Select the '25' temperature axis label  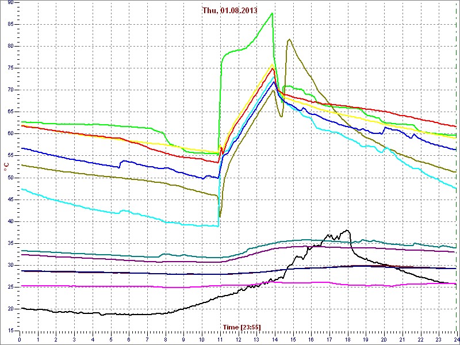tap(10, 287)
